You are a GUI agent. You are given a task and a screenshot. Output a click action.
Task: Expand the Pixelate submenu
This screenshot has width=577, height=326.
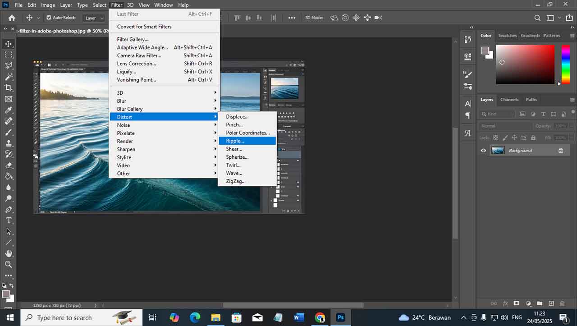tap(164, 133)
